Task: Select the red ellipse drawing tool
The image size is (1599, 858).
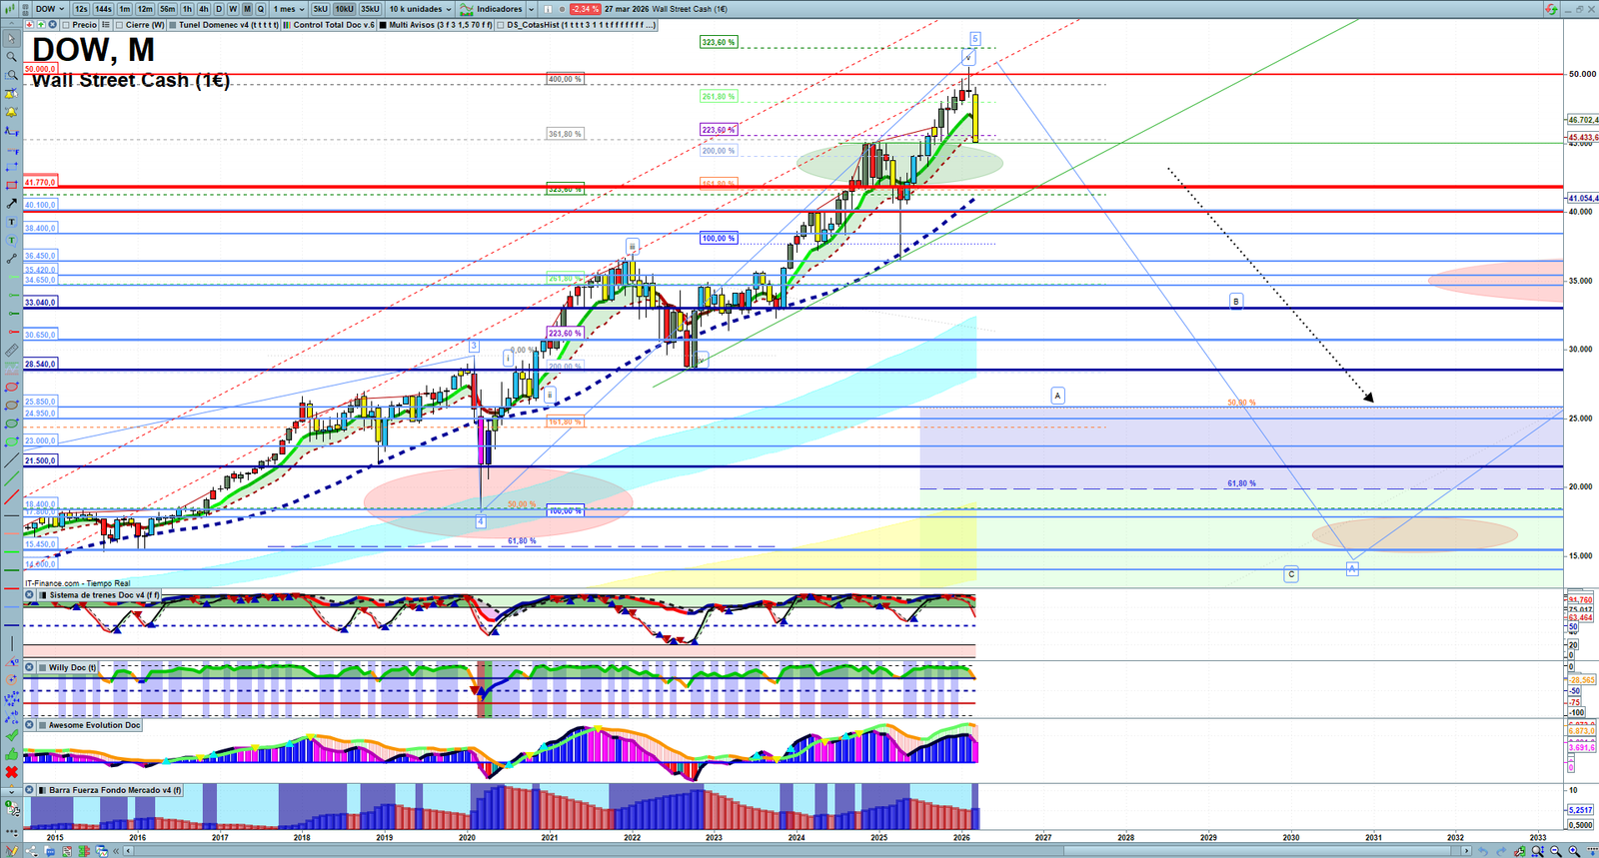Action: click(x=11, y=388)
